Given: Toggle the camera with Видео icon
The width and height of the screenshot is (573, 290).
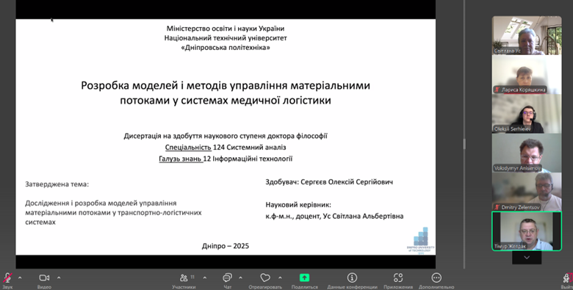Looking at the screenshot, I should click(x=44, y=278).
